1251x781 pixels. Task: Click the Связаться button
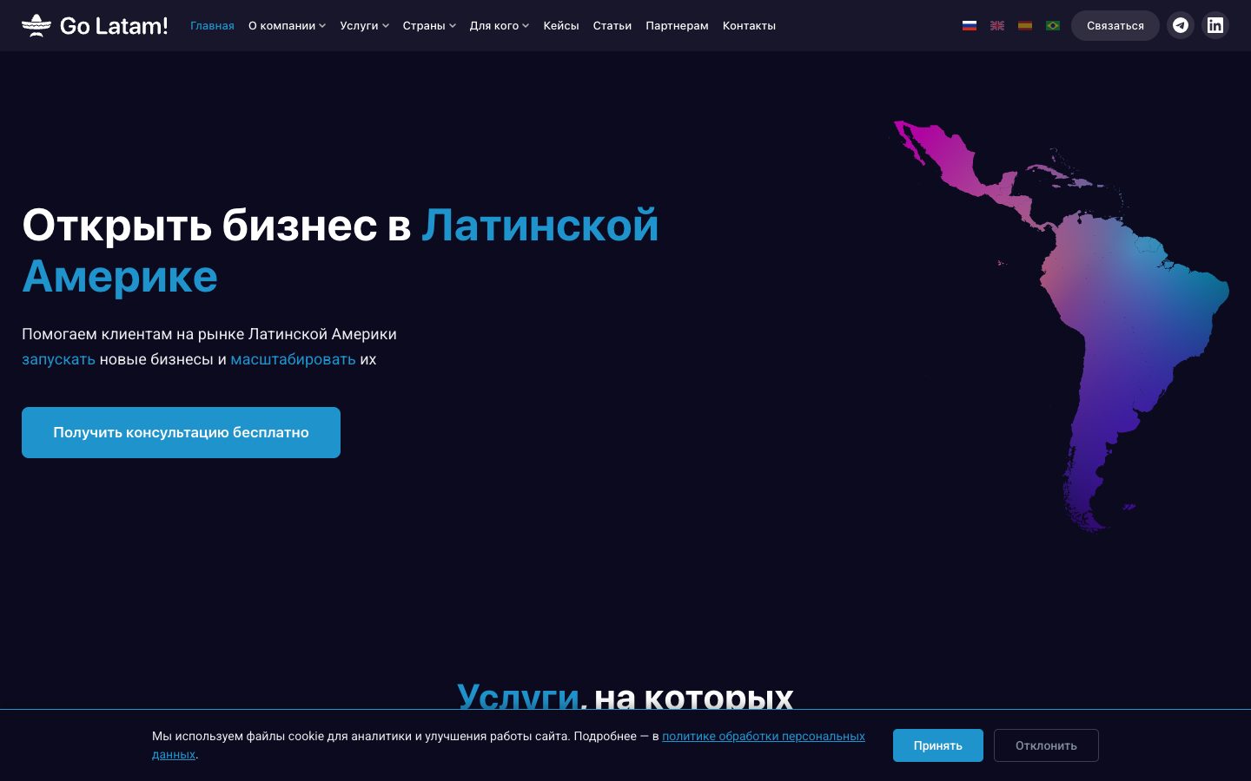(1115, 25)
